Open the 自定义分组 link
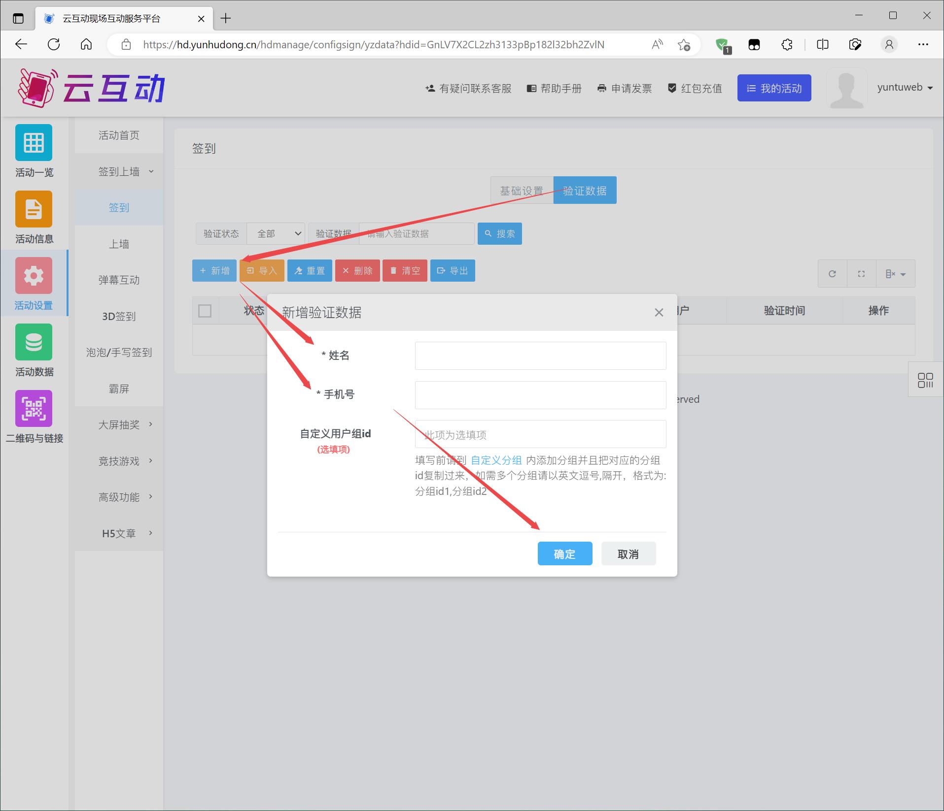Screen dimensions: 944x811 (x=496, y=460)
